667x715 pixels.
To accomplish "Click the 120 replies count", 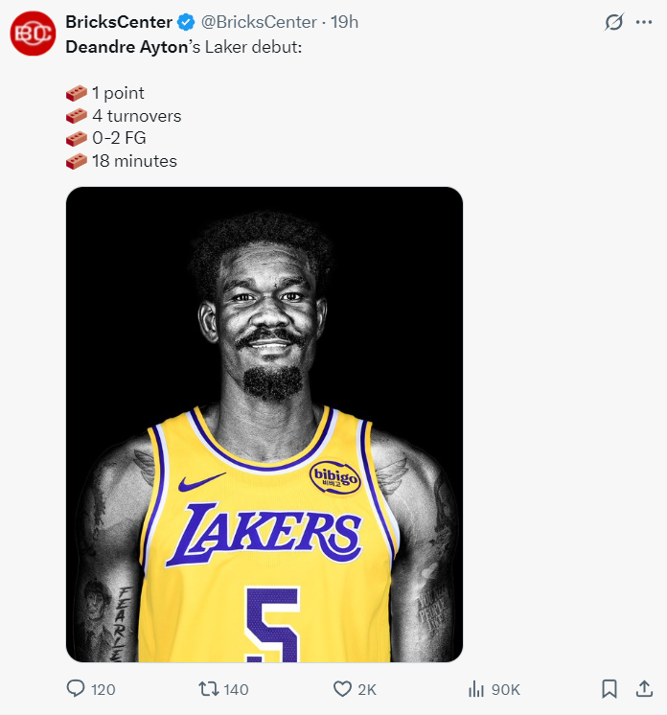I will click(103, 690).
